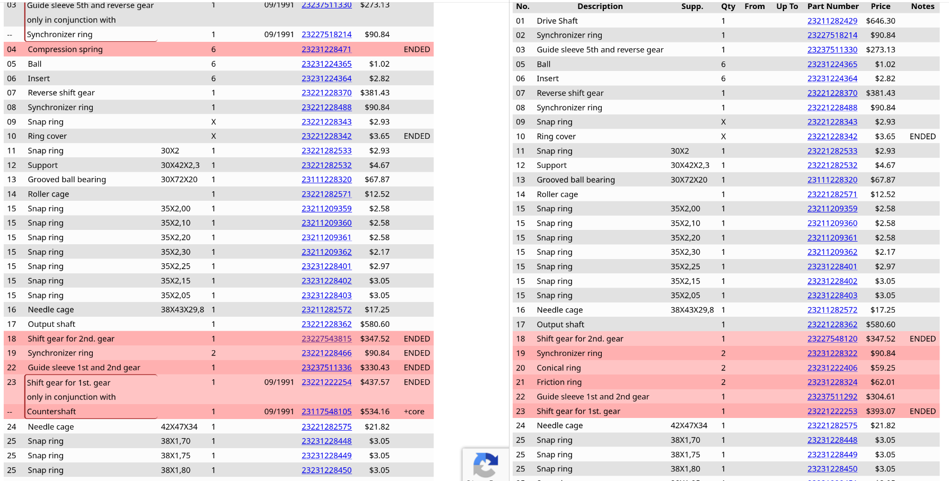Click the Description column header
Screen dimensions: 949x481
[600, 6]
